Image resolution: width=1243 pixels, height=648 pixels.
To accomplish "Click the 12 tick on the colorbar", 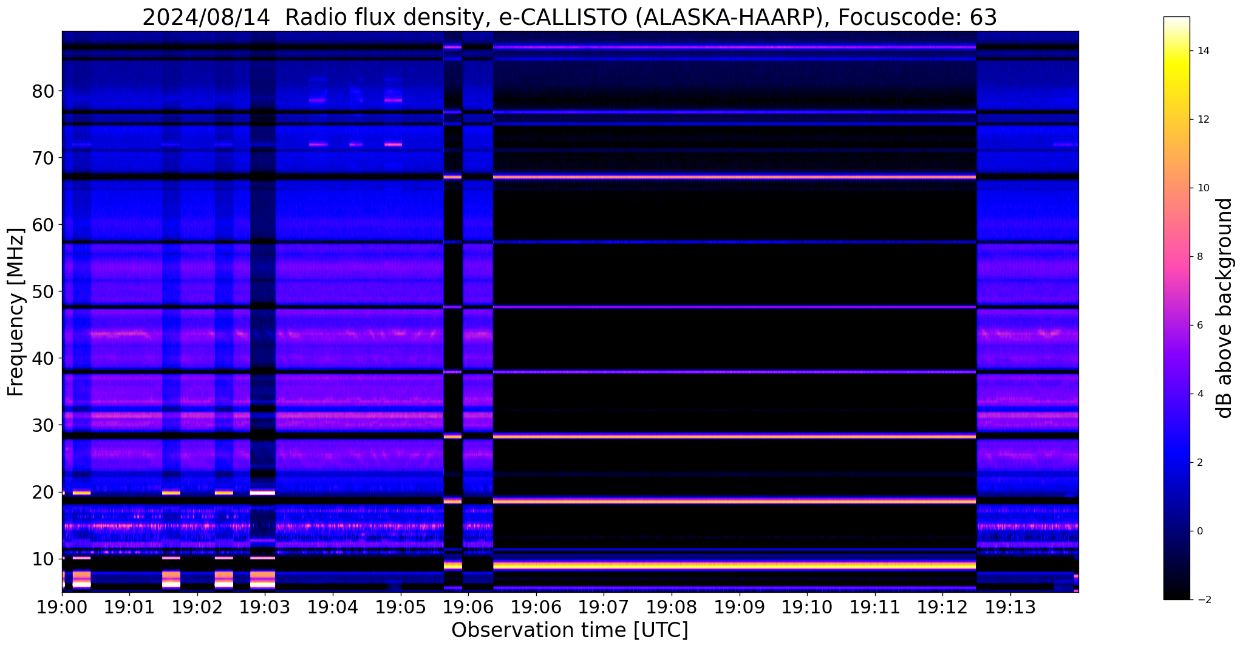I will 1201,120.
